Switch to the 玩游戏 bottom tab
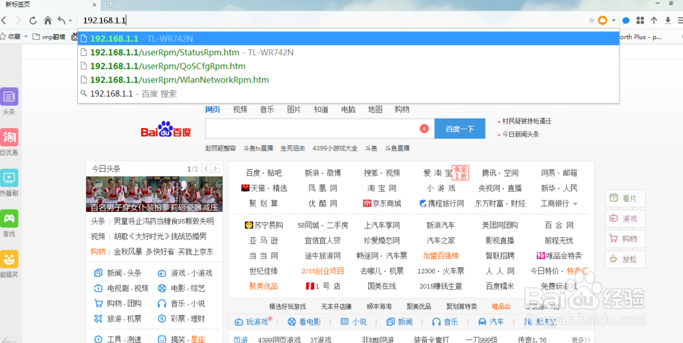The height and width of the screenshot is (343, 683). 251,322
